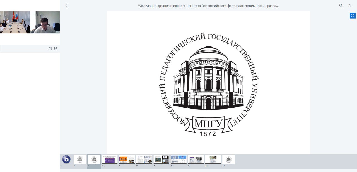Open slide 8 thumbnail
This screenshot has width=357, height=172.
(x=178, y=159)
